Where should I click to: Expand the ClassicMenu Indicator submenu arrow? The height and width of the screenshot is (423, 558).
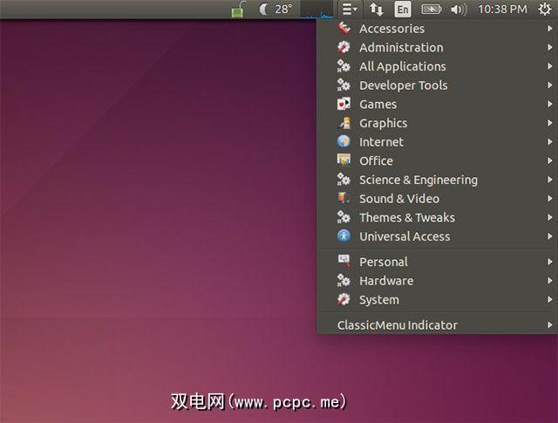click(550, 324)
